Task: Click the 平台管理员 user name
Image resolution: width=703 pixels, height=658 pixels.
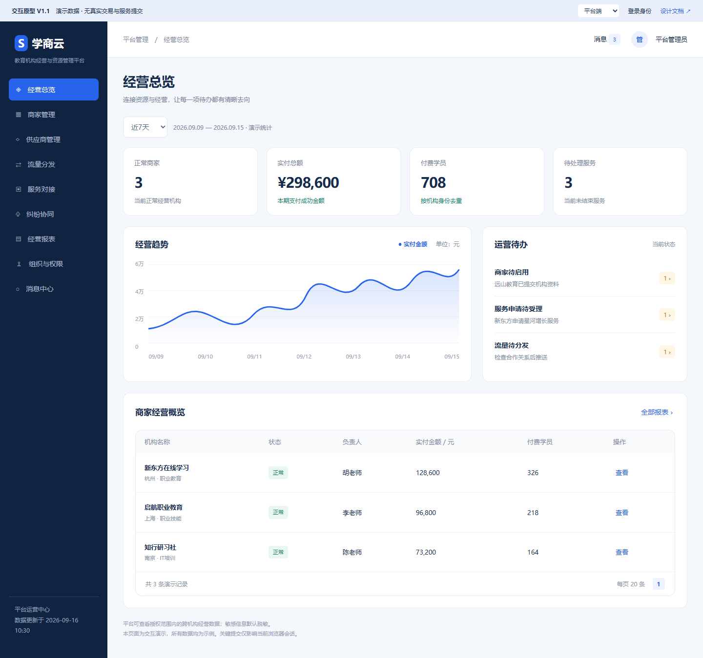Action: pos(671,40)
